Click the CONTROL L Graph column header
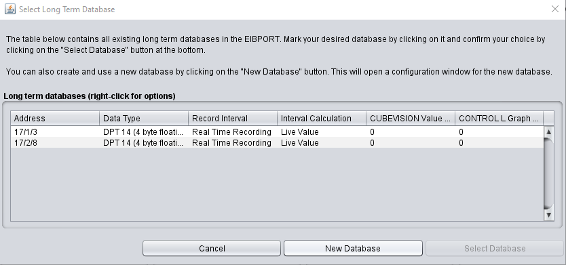566x265 pixels. point(499,118)
